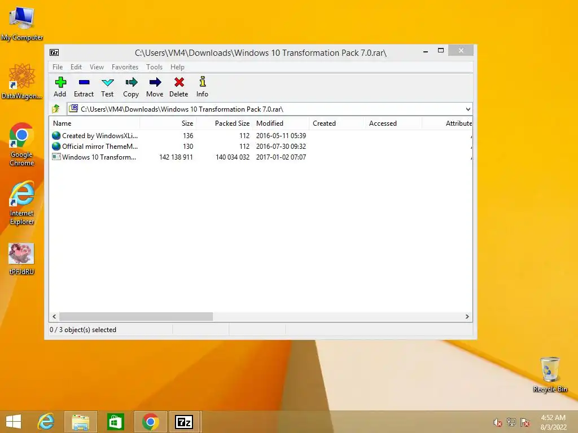Open the Favorites menu
578x433 pixels.
(125, 67)
